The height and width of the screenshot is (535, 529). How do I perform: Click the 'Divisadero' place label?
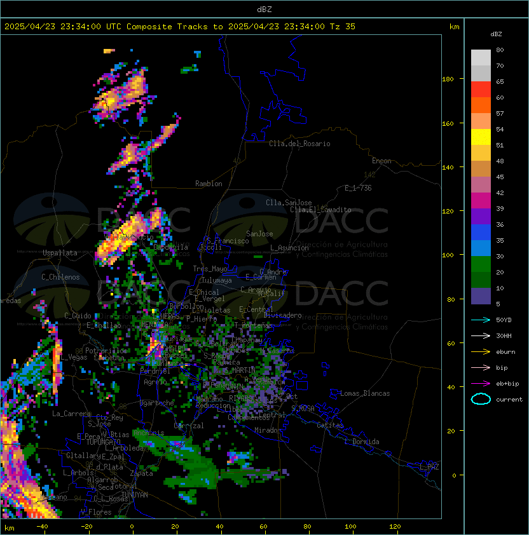[x=283, y=315]
